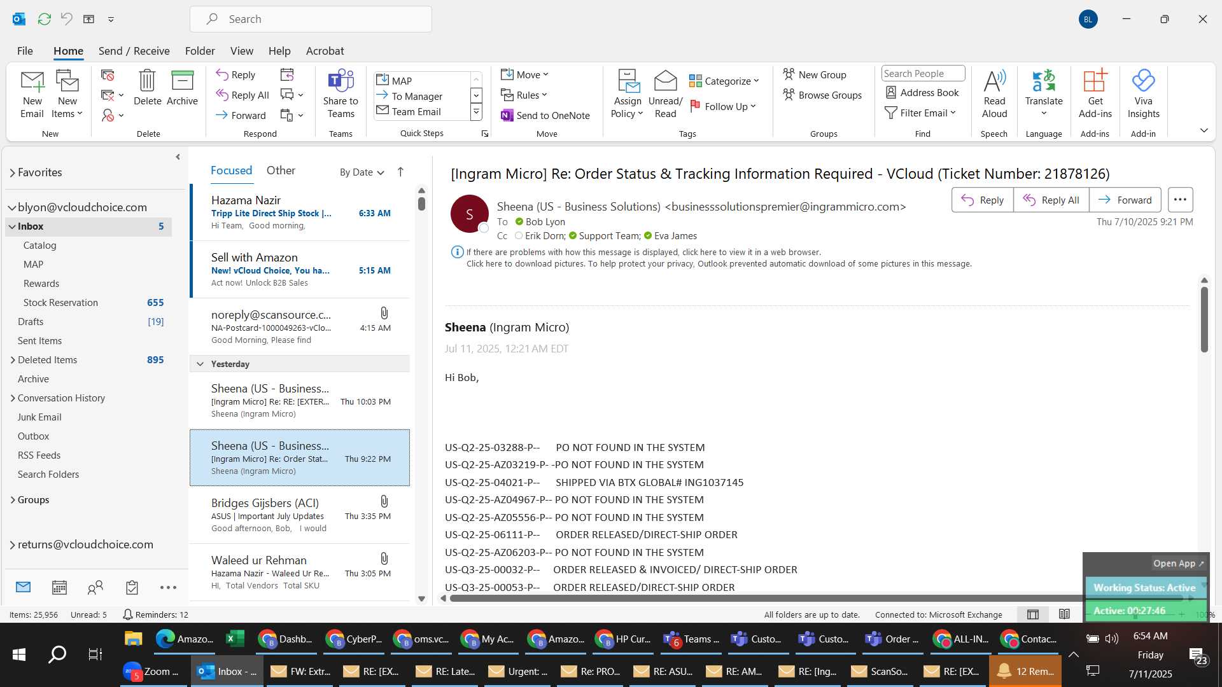Open the Acrobat ribbon tab

(325, 51)
